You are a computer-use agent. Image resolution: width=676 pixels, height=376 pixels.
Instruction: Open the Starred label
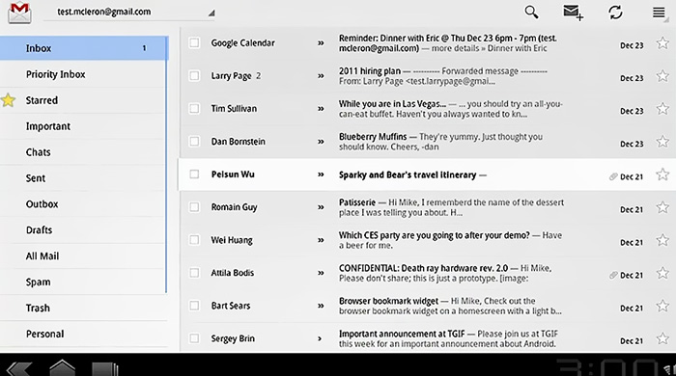pyautogui.click(x=84, y=100)
